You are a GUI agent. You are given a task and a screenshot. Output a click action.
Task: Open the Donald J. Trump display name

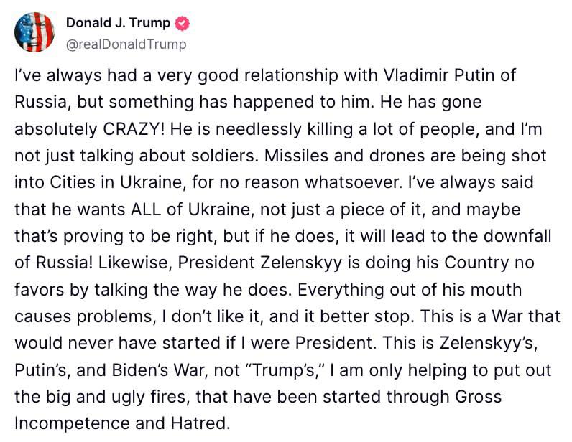tap(118, 23)
